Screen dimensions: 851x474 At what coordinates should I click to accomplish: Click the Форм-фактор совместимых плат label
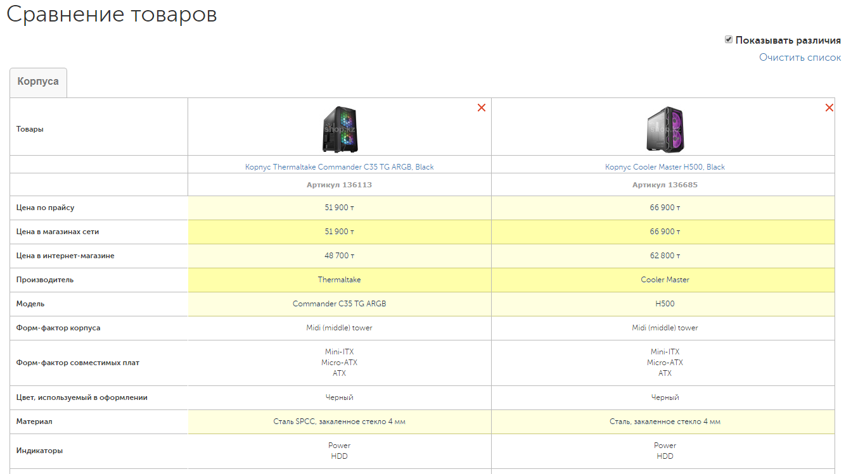(x=78, y=363)
